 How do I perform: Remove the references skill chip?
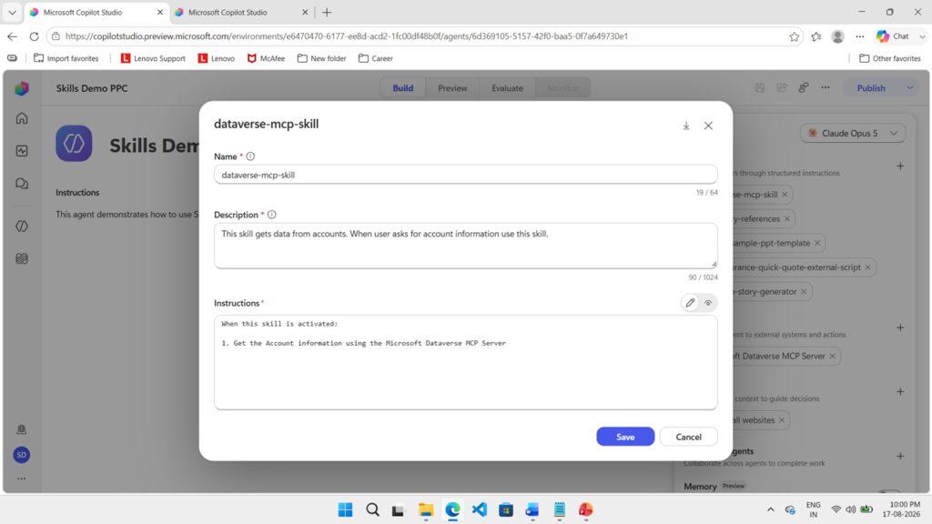(787, 218)
